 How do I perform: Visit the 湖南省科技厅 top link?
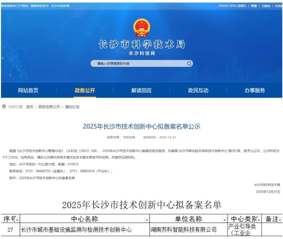pos(40,6)
